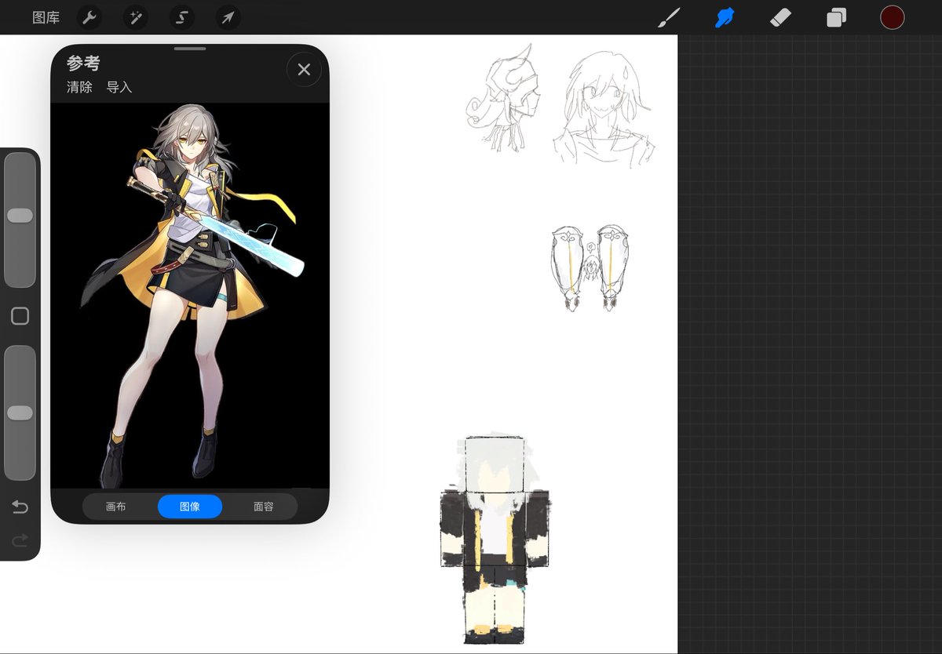
Task: Open the Layers panel
Action: coord(836,17)
